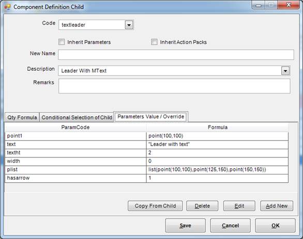Viewport: 303px width, 239px height.
Task: Select the plist parameter row
Action: click(147, 170)
